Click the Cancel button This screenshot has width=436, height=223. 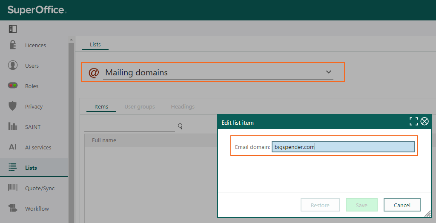coord(402,205)
